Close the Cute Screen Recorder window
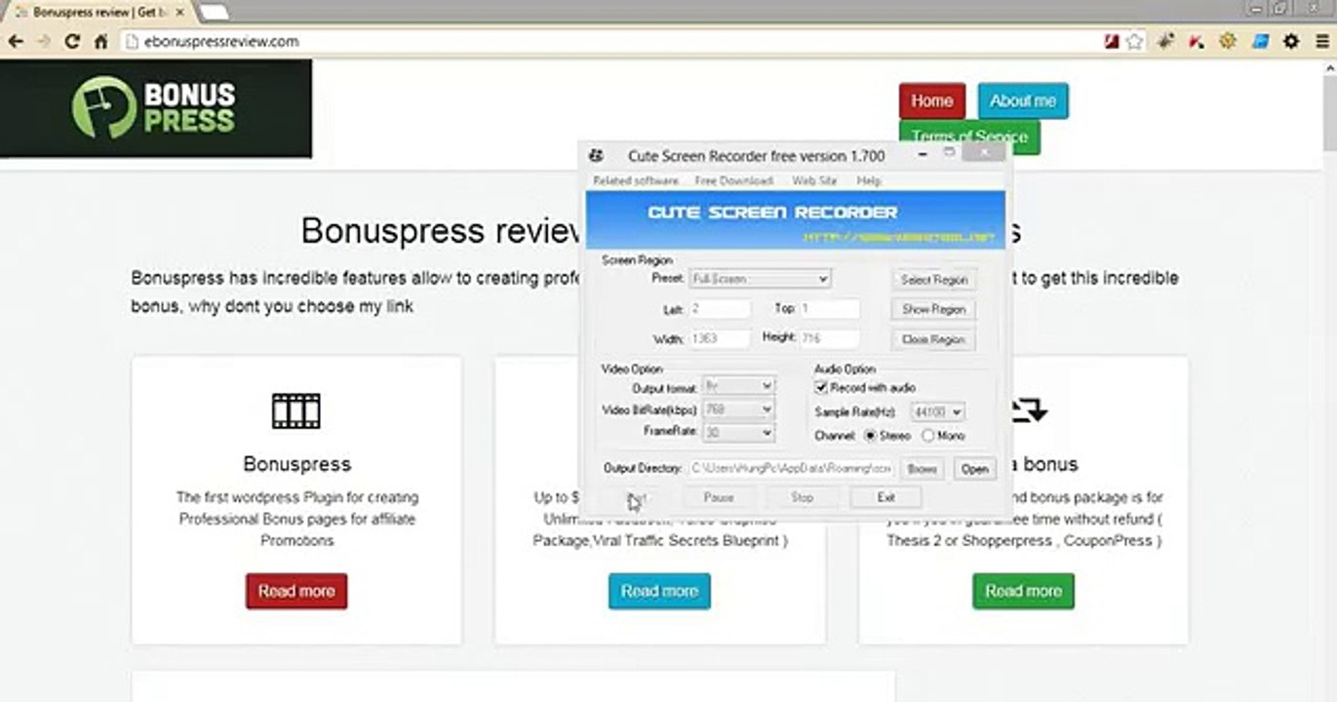Screen dimensions: 1337x702 click(984, 153)
